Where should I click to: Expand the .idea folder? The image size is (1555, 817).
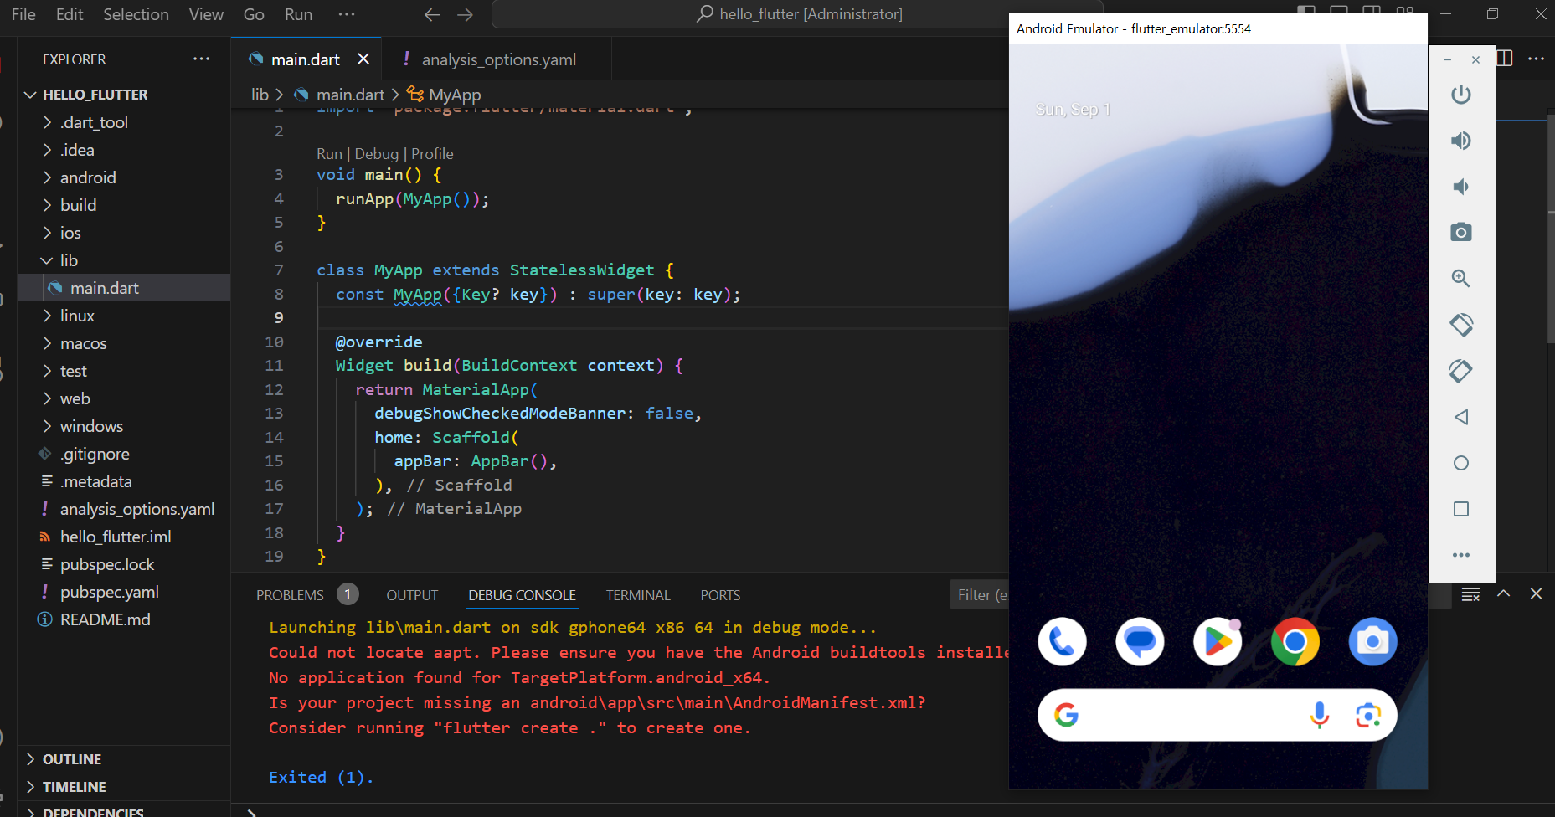coord(123,150)
